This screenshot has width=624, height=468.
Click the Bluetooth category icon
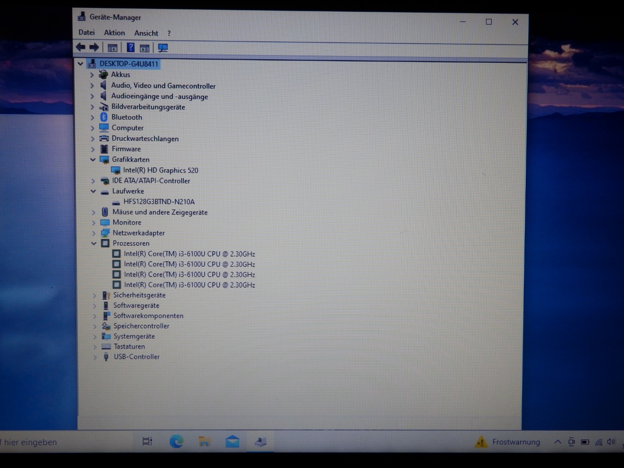tap(104, 117)
